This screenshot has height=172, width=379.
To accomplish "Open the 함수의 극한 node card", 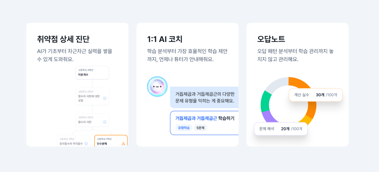I will coord(92,120).
